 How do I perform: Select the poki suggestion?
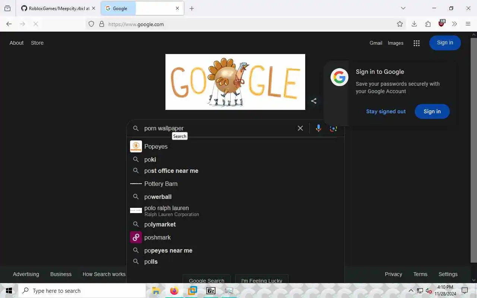click(x=236, y=159)
